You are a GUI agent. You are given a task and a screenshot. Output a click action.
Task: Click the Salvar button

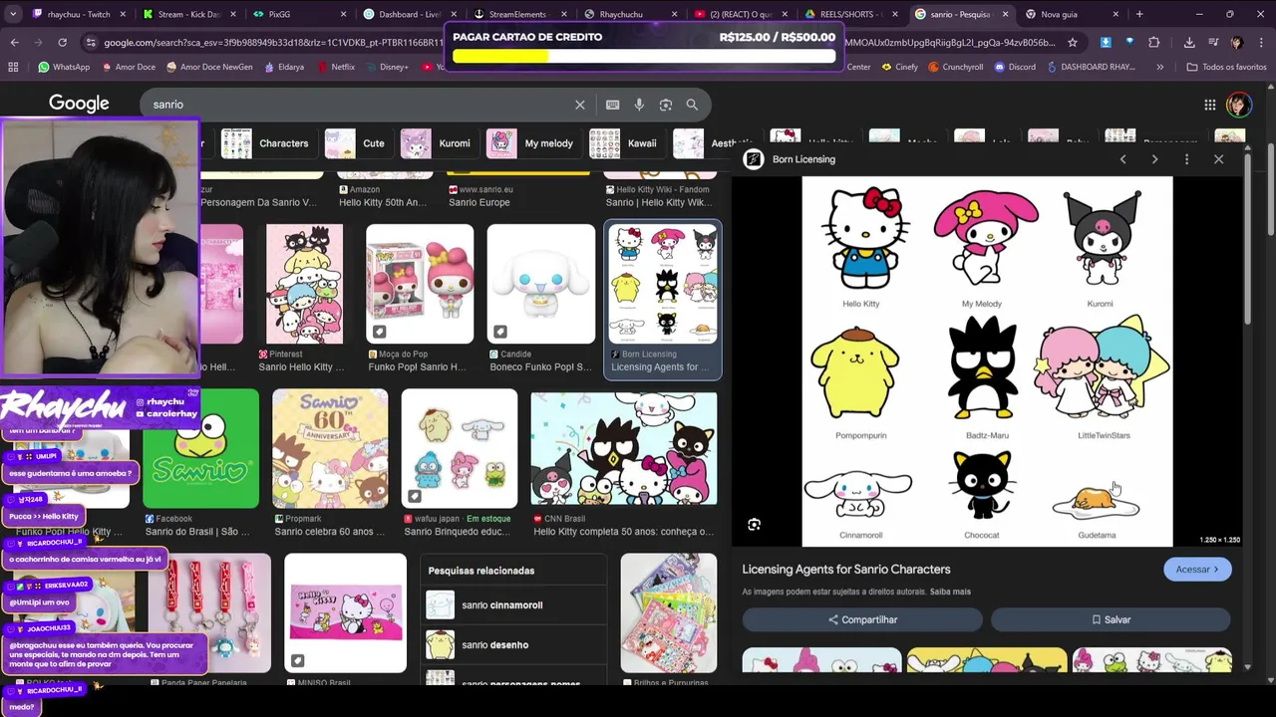[x=1111, y=619]
